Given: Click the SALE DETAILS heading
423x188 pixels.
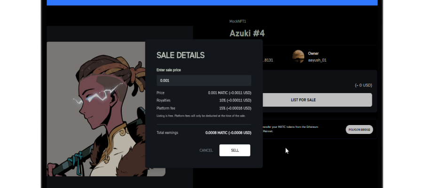Looking at the screenshot, I should [x=180, y=55].
